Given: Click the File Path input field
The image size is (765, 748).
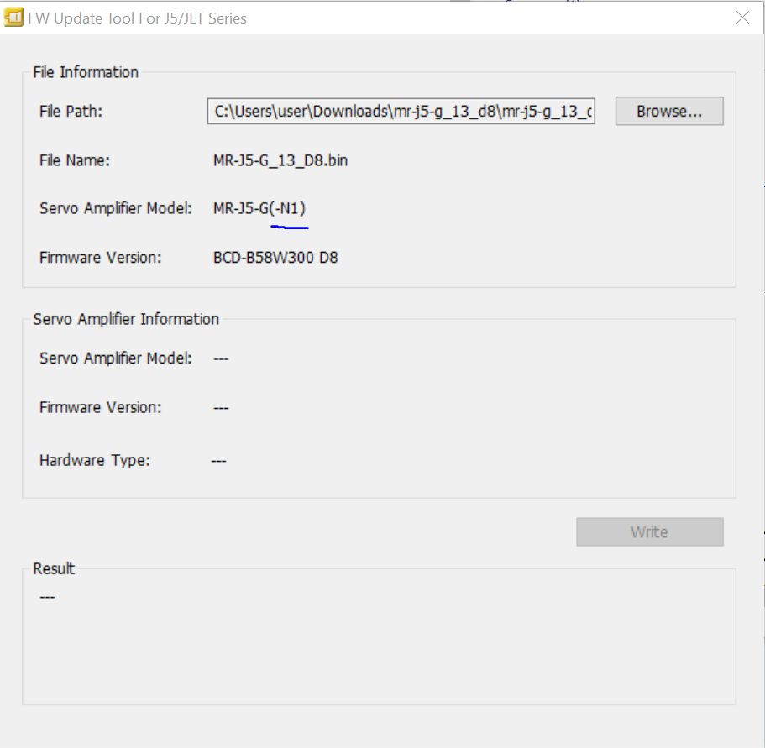Looking at the screenshot, I should (x=401, y=111).
